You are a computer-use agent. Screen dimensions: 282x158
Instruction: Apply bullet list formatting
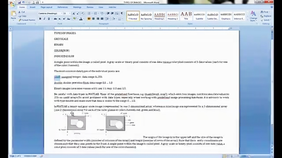(x=89, y=13)
